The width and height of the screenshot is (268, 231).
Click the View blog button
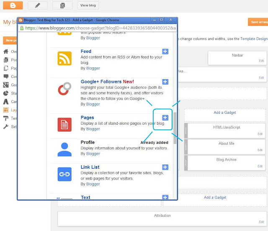click(x=88, y=5)
